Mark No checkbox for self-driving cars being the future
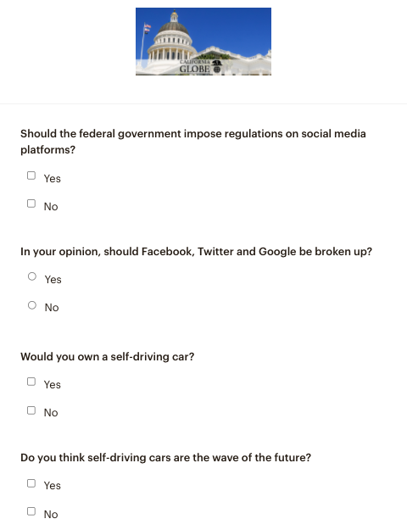 coord(31,511)
